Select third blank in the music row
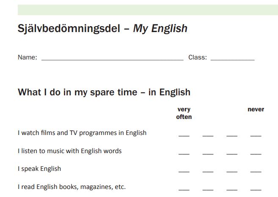Screen dimensions: 278x197 coord(232,152)
